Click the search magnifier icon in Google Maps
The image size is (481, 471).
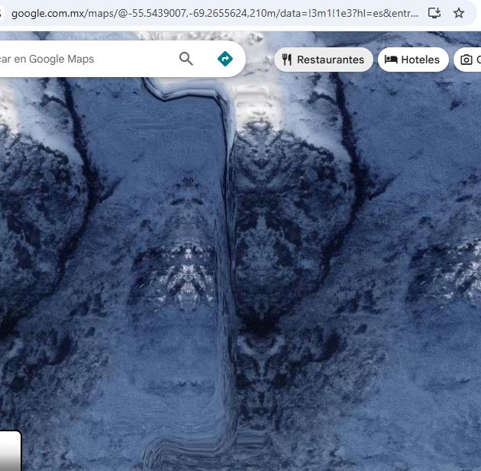pyautogui.click(x=186, y=59)
